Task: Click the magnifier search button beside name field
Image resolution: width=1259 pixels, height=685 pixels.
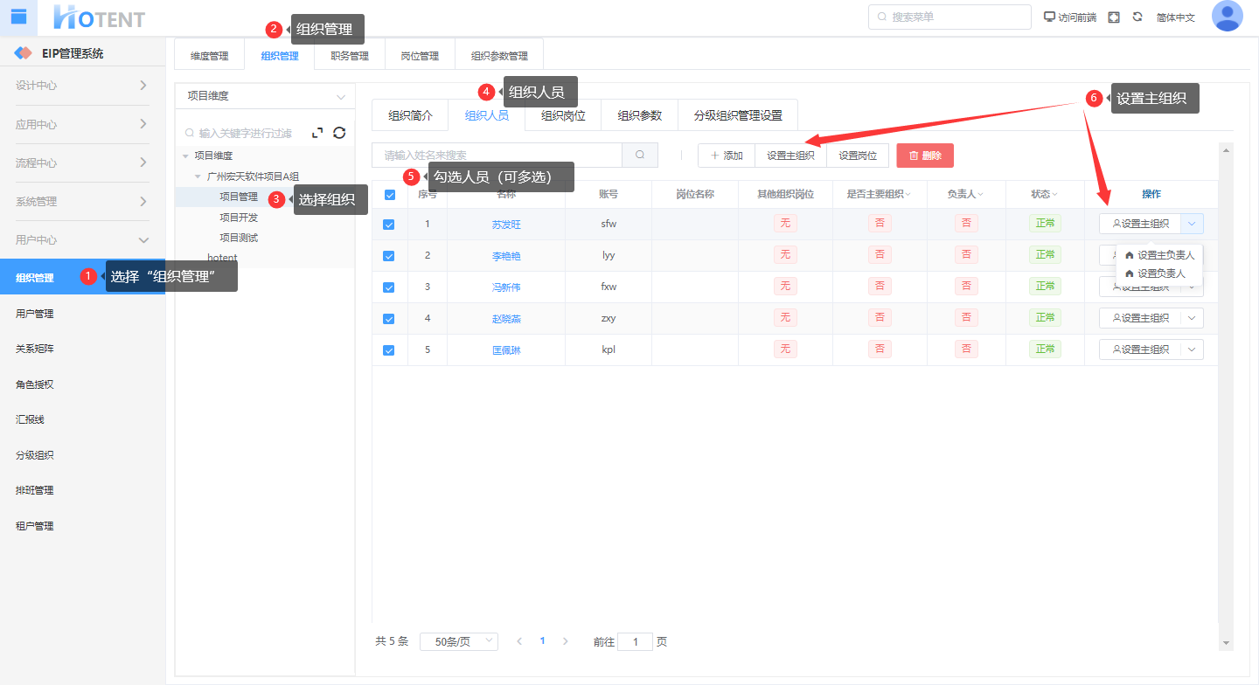Action: (x=640, y=156)
